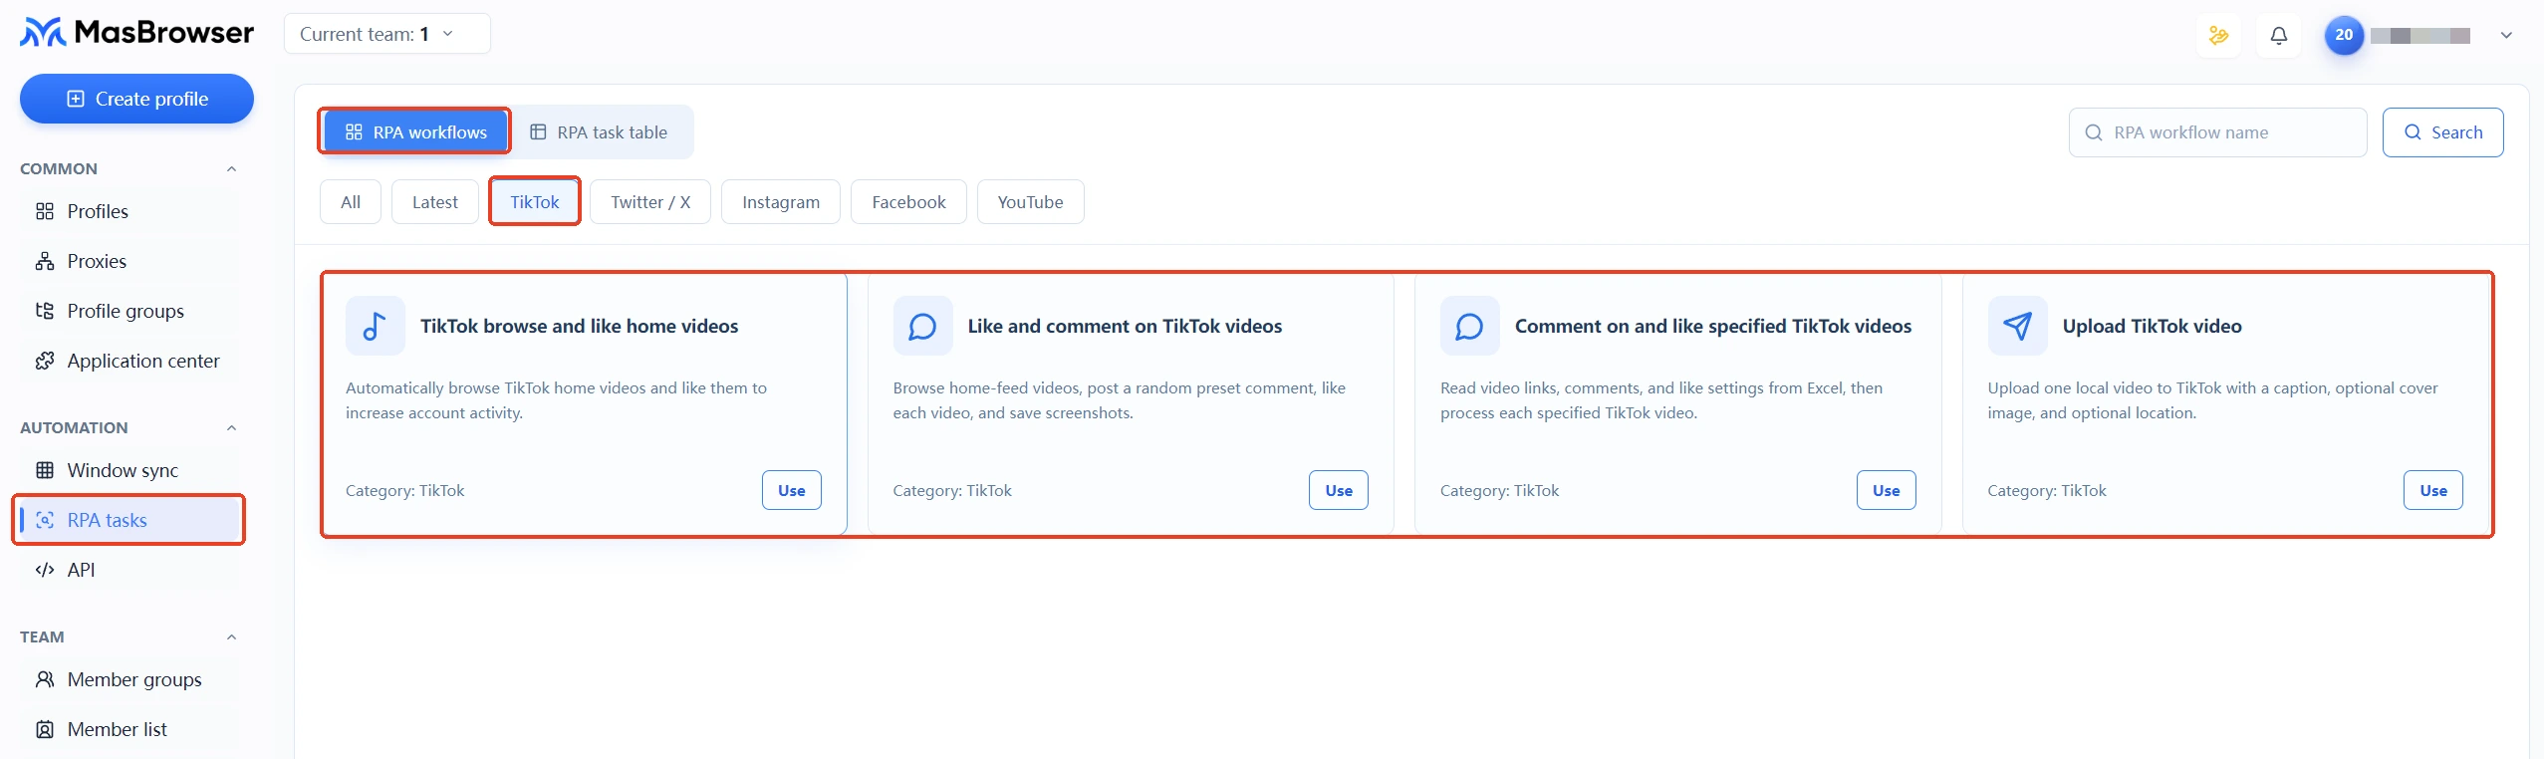Switch to the RPA task table tab
The width and height of the screenshot is (2544, 759).
click(x=599, y=131)
